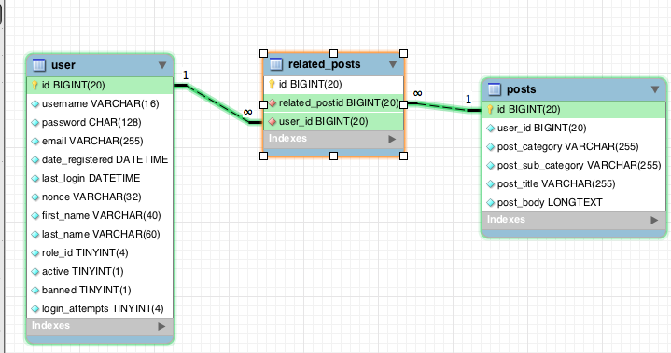Click diamond icon beside posts user_id column
Viewport: 671px width, 353px height.
point(491,128)
